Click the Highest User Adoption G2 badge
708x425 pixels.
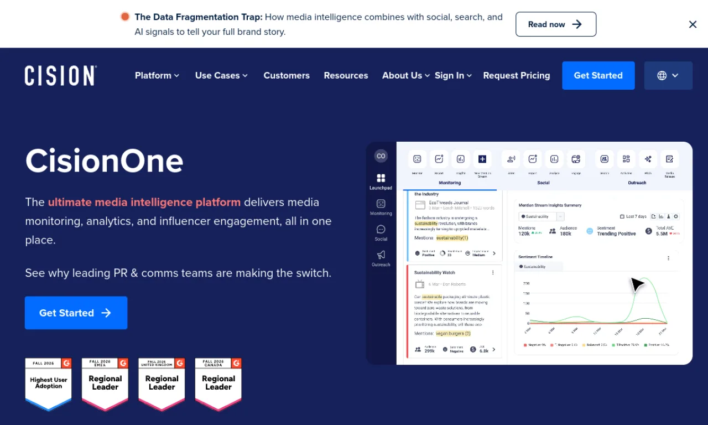pyautogui.click(x=49, y=384)
